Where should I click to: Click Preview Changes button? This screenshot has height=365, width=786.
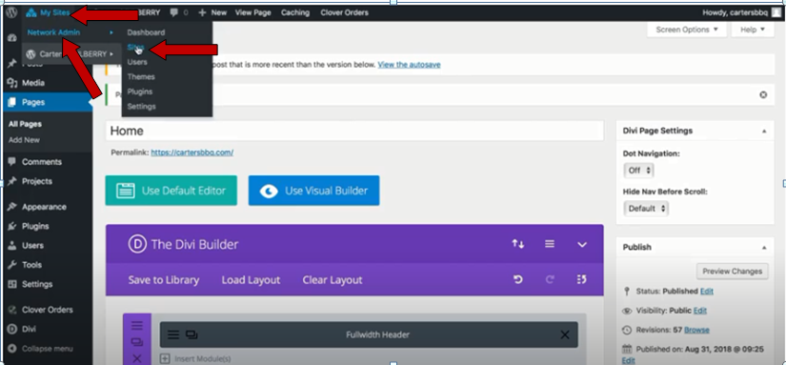point(732,272)
